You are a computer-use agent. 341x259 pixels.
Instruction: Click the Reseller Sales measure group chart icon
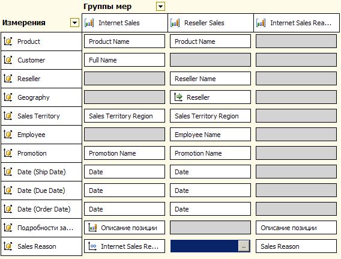coord(175,23)
